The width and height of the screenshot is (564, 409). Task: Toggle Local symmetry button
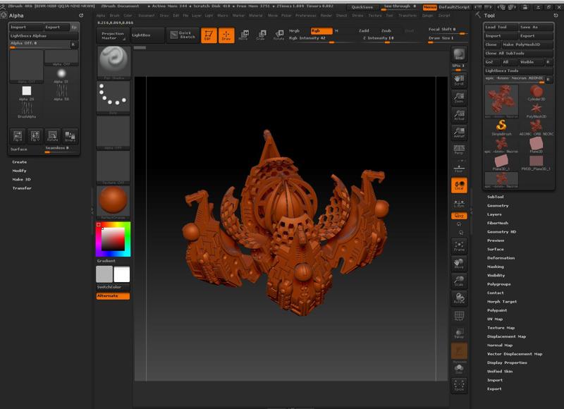[459, 185]
